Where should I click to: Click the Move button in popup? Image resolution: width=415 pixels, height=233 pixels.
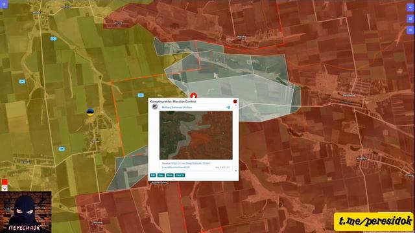(170, 175)
